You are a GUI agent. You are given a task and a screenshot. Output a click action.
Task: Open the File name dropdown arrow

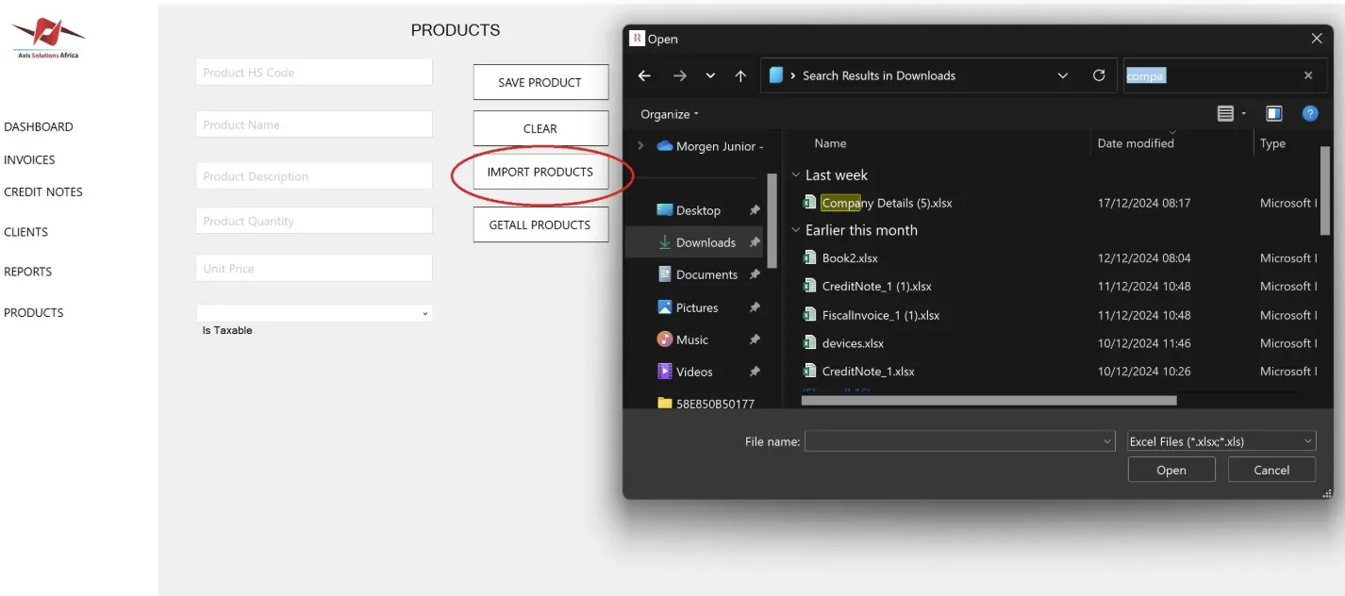pos(1108,441)
